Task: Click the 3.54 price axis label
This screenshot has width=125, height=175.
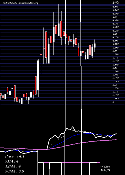Action: [115, 71]
